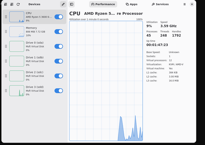Viewport: 205px width, 145px height.
Task: Select the CPU mini graph thumbnail
Action: pyautogui.click(x=17, y=17)
